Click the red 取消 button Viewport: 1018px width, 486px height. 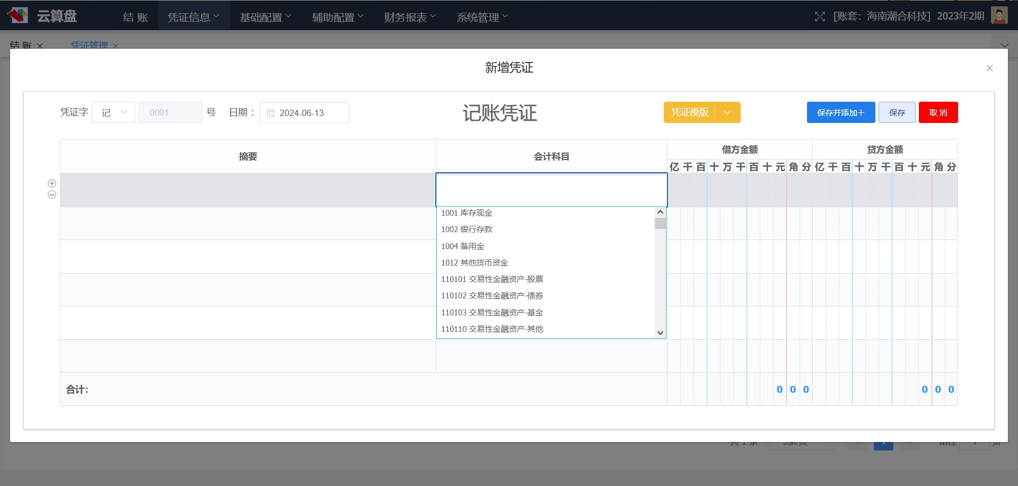pos(938,113)
